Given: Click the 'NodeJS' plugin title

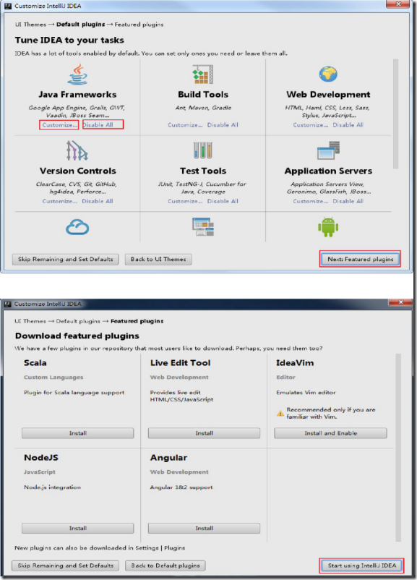Looking at the screenshot, I should pyautogui.click(x=41, y=458).
